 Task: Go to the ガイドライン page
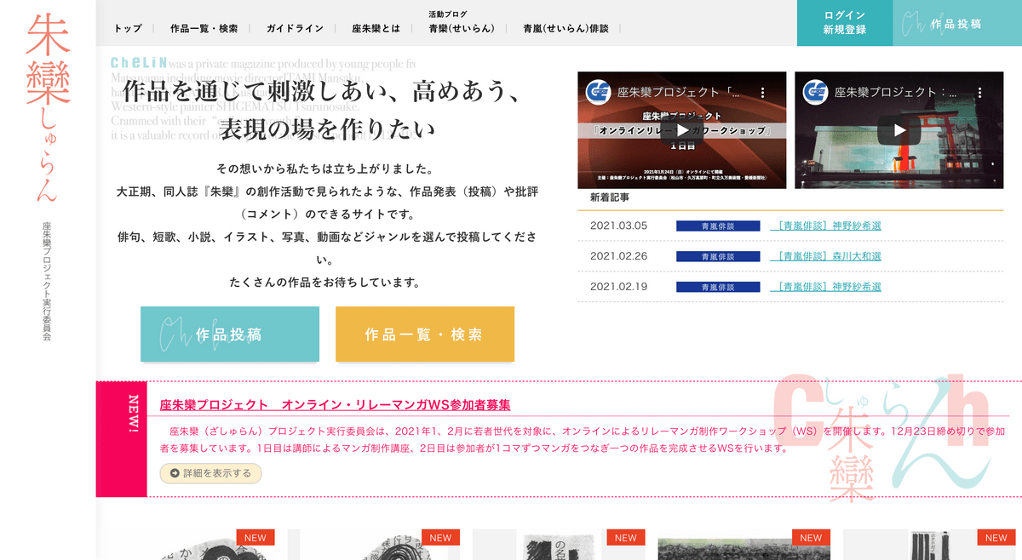pos(295,28)
